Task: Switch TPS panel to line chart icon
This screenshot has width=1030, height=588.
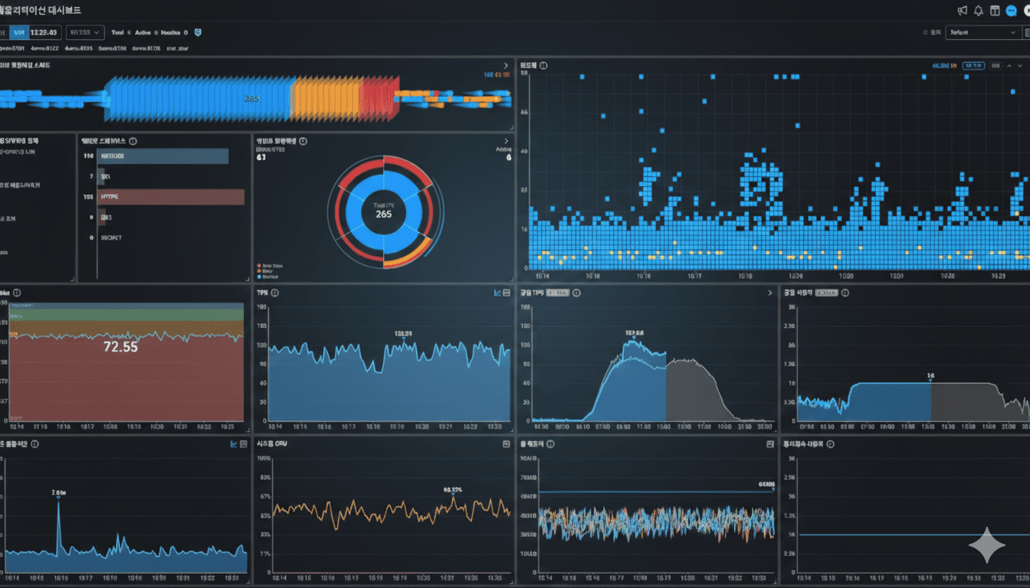Action: tap(497, 292)
